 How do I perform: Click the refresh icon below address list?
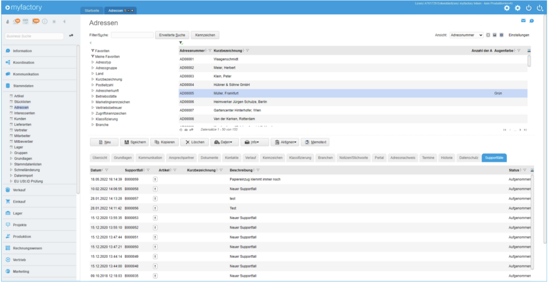[181, 130]
